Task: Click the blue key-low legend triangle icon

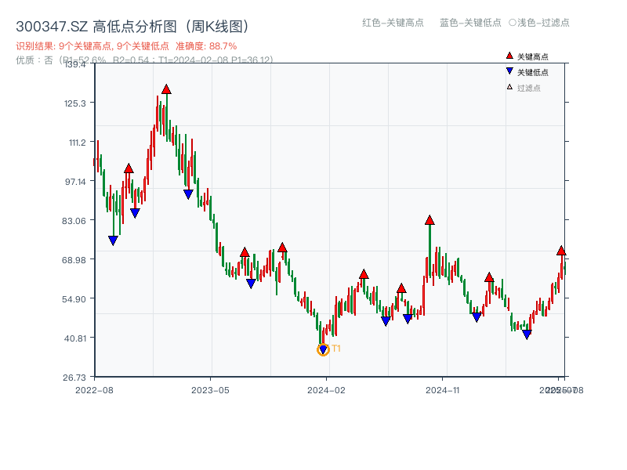Action: (509, 71)
